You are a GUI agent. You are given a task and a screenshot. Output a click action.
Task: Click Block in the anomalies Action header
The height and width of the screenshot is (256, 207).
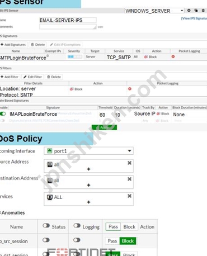129,227
